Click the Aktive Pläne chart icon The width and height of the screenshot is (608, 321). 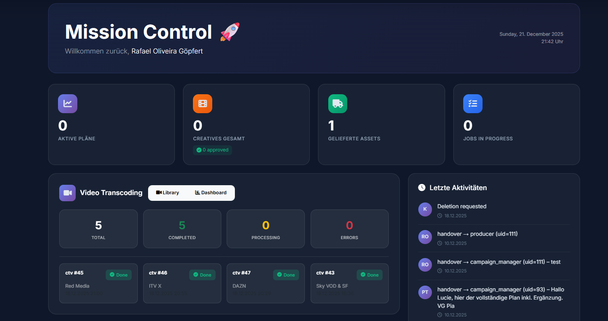[x=67, y=104]
